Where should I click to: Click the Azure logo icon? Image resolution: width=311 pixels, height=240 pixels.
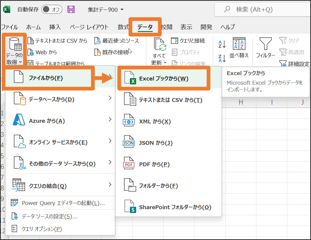[x=19, y=120]
